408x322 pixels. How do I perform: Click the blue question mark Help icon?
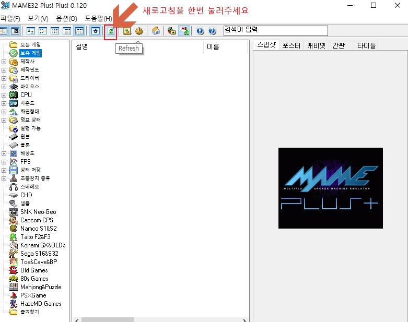212,31
